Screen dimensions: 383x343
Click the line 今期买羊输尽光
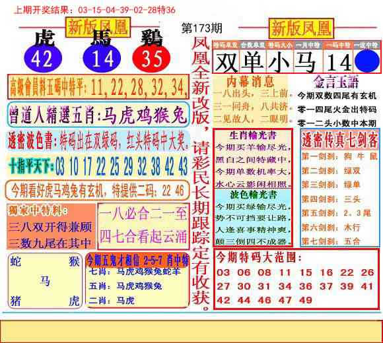(x=254, y=147)
